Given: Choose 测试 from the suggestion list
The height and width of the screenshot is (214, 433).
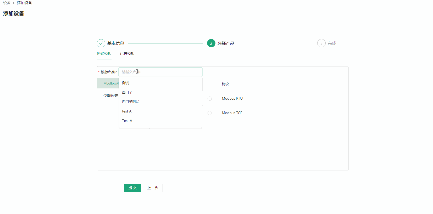Looking at the screenshot, I should [x=126, y=83].
